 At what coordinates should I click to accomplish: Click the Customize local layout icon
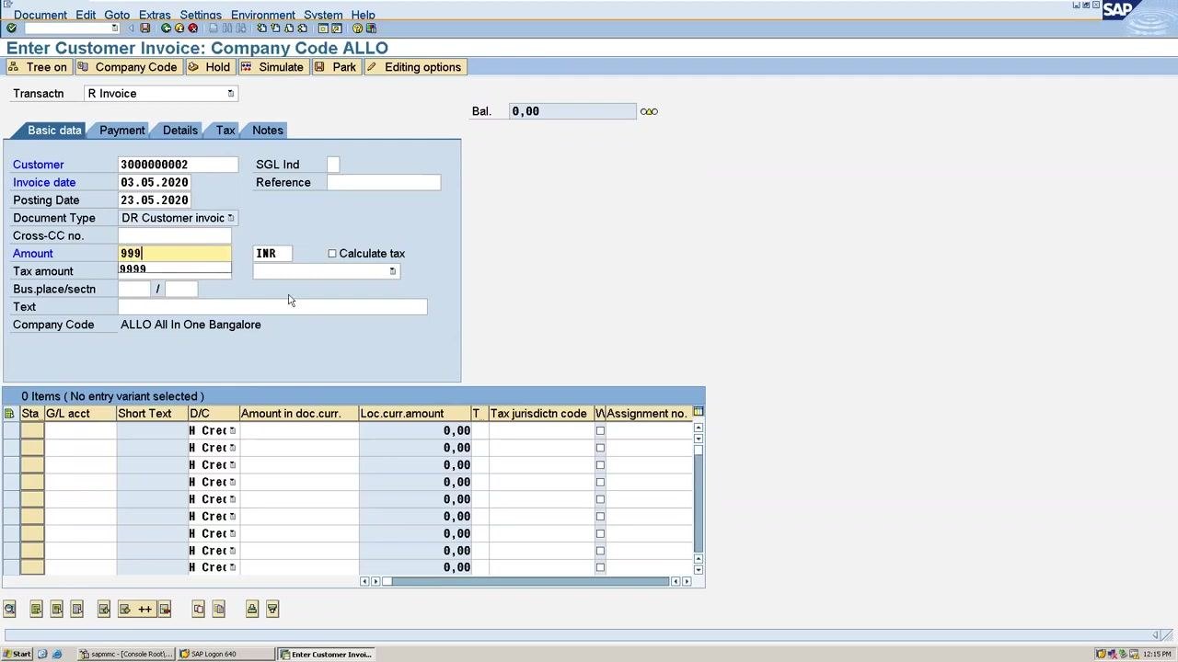pyautogui.click(x=371, y=29)
